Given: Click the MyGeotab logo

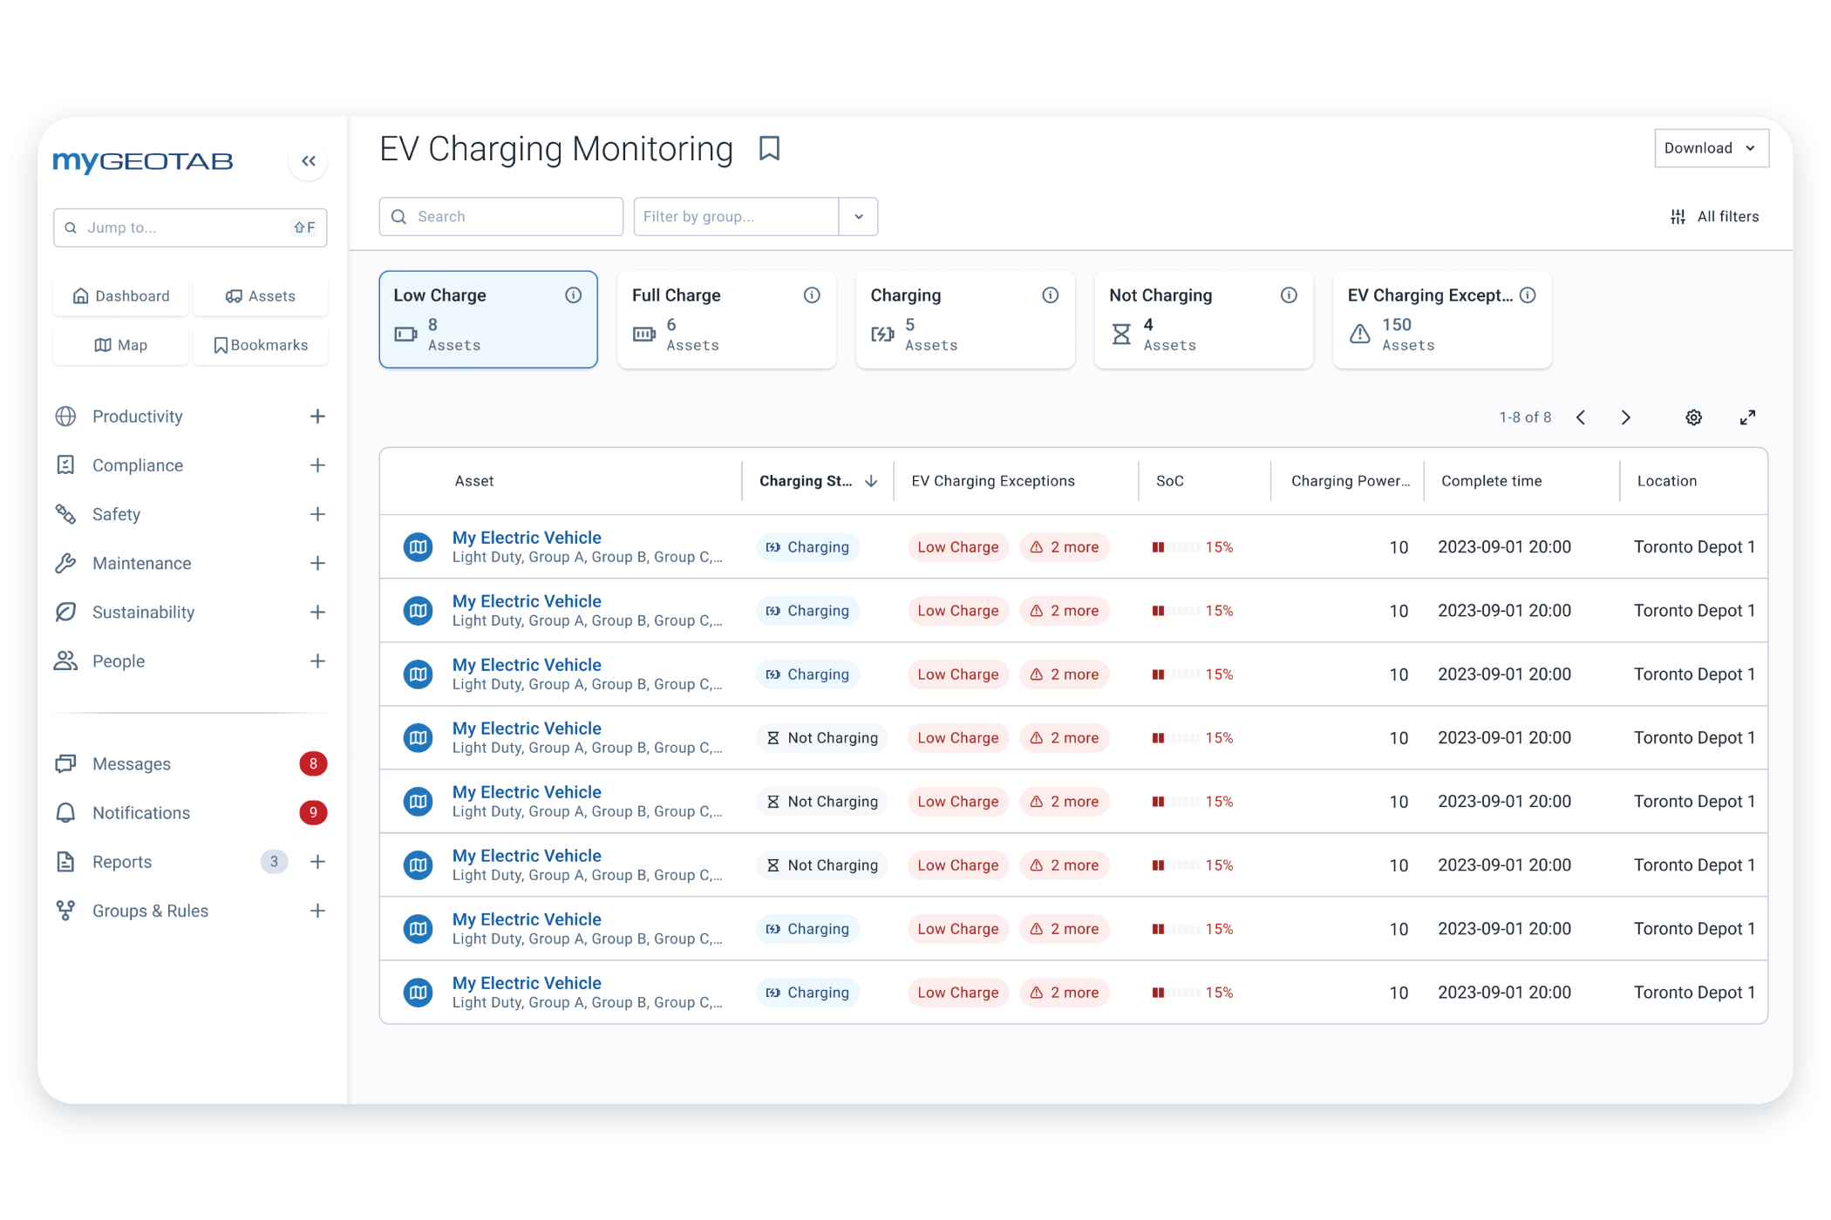Looking at the screenshot, I should pyautogui.click(x=143, y=162).
